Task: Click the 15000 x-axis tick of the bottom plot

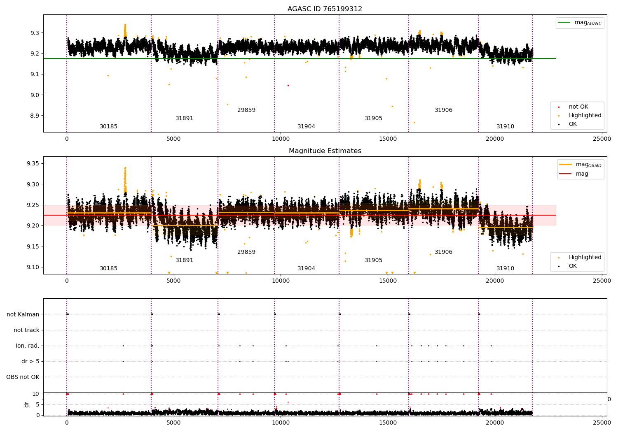Action: click(388, 423)
